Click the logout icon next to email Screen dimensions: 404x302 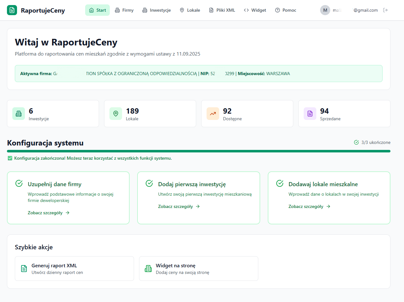point(385,10)
